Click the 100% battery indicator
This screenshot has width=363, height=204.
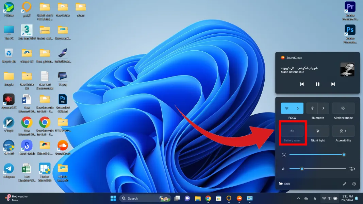click(284, 184)
